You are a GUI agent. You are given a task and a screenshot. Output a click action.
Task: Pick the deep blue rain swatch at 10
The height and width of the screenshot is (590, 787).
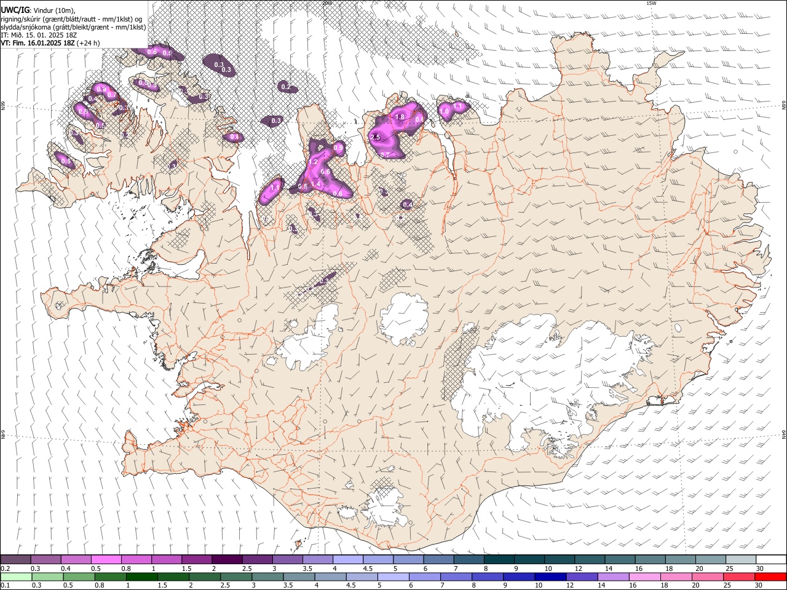pos(550,576)
